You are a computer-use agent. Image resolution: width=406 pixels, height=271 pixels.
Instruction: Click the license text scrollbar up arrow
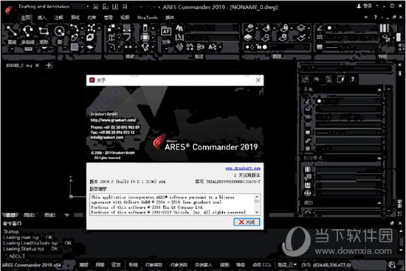257,197
